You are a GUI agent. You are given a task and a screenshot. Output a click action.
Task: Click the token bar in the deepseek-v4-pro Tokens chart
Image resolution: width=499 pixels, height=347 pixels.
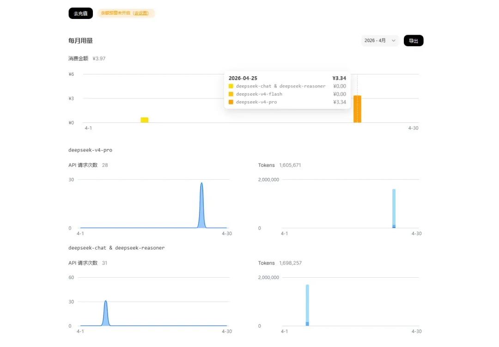tap(394, 208)
